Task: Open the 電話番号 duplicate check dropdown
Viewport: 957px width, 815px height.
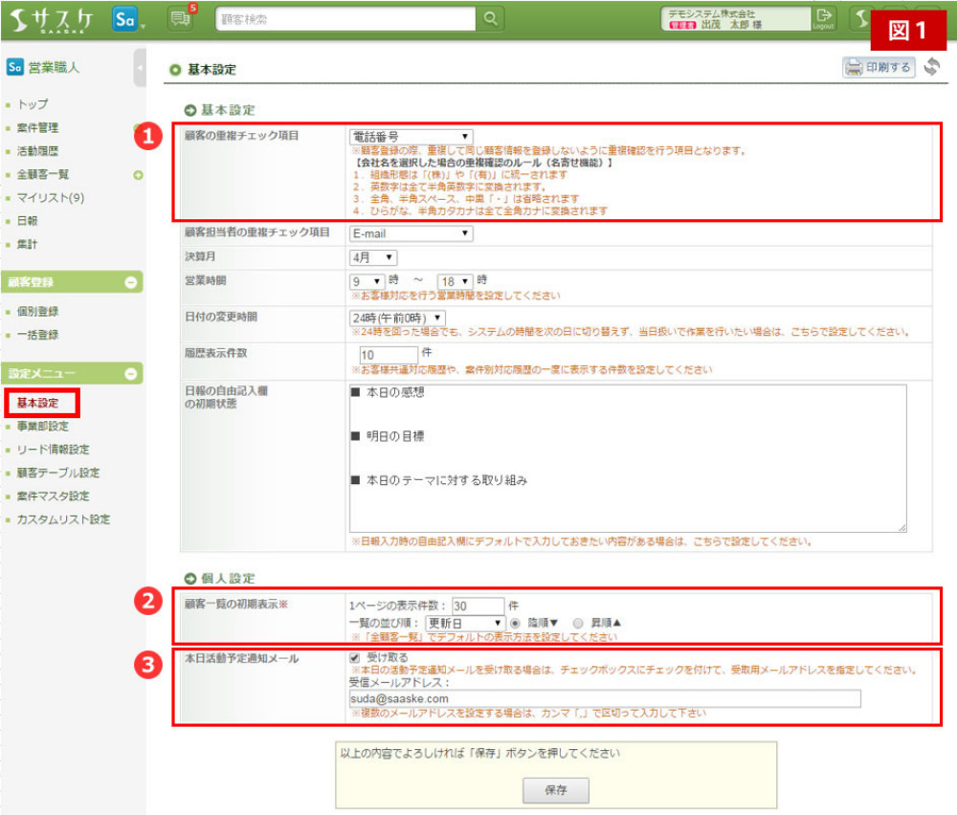Action: click(x=411, y=138)
